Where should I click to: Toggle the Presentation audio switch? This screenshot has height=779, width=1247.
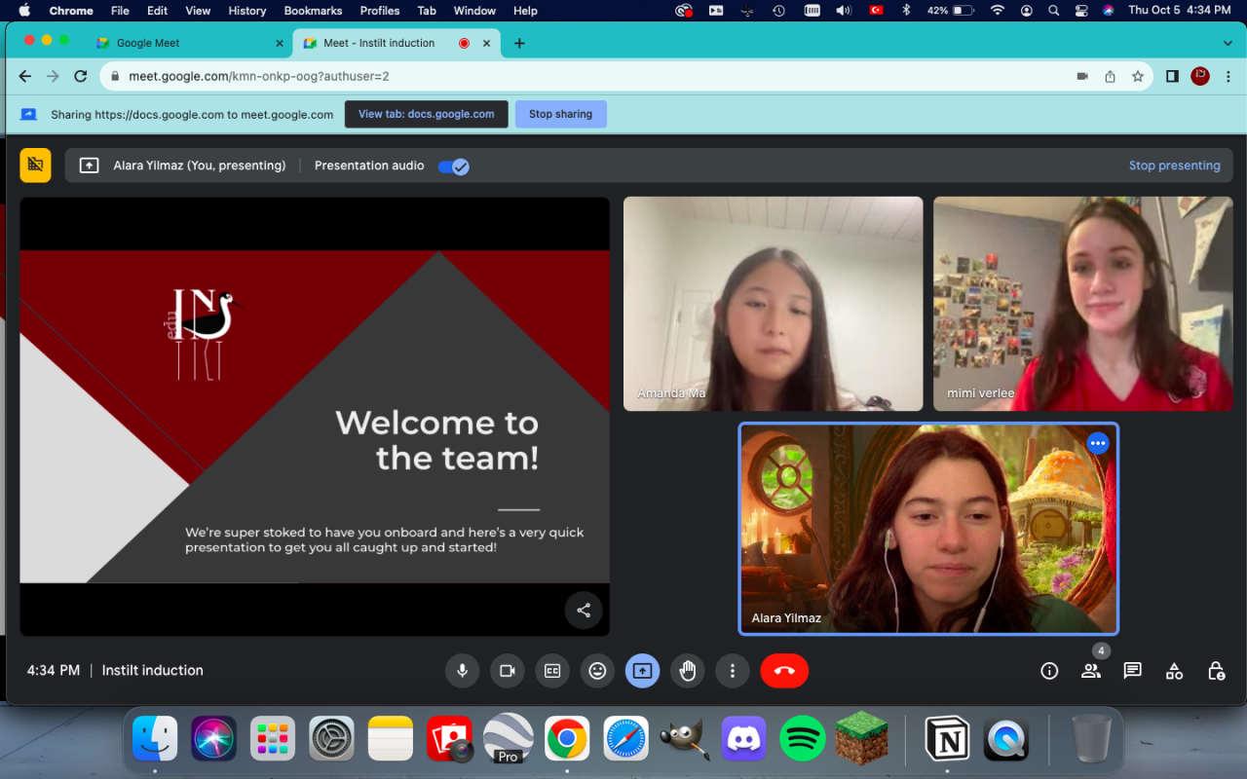(x=453, y=167)
